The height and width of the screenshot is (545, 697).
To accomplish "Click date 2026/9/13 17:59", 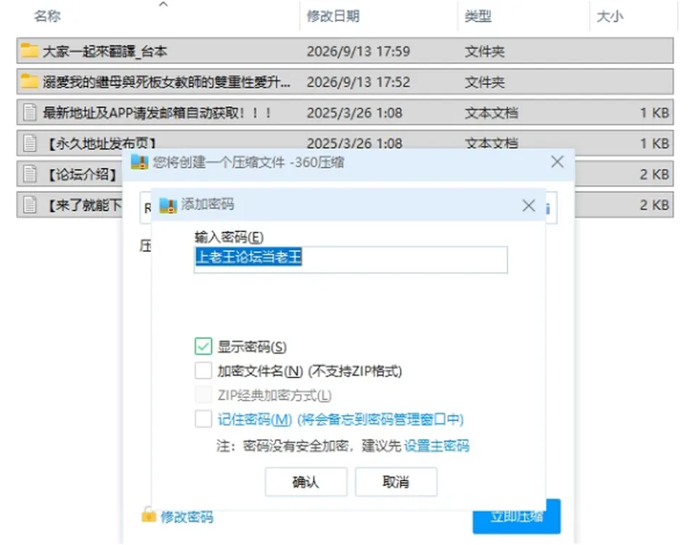I will coord(358,51).
